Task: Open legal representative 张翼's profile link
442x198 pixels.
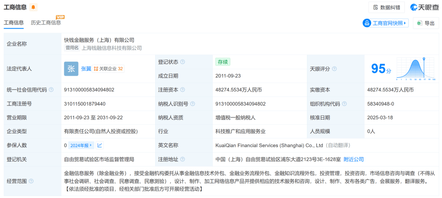Action: point(86,69)
